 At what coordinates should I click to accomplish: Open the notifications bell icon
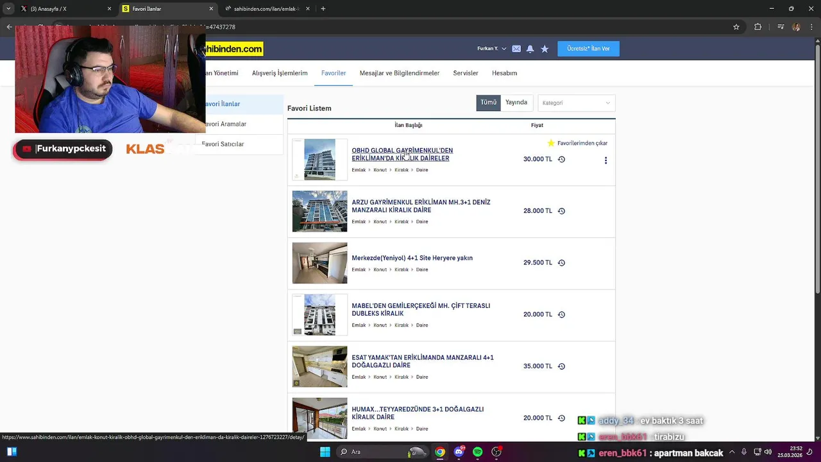(530, 49)
